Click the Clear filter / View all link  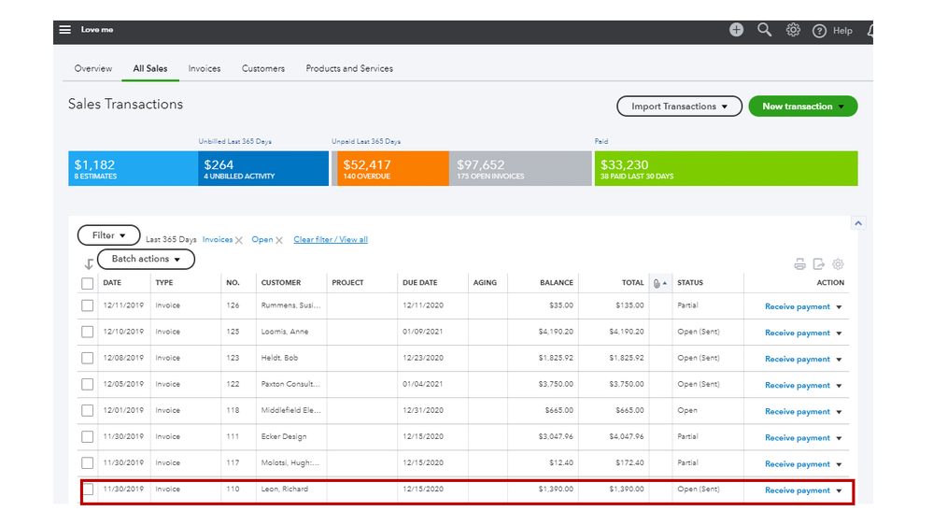tap(330, 240)
